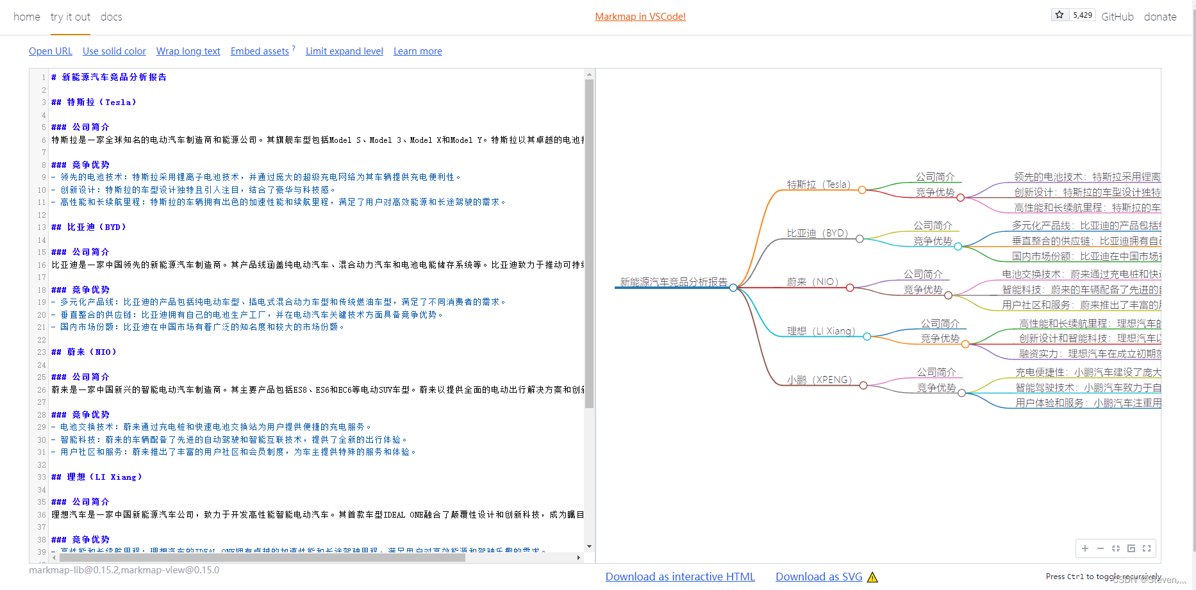Image resolution: width=1196 pixels, height=590 pixels.
Task: Collapse the 特斯拉 (Tesla) node circle
Action: pos(862,190)
